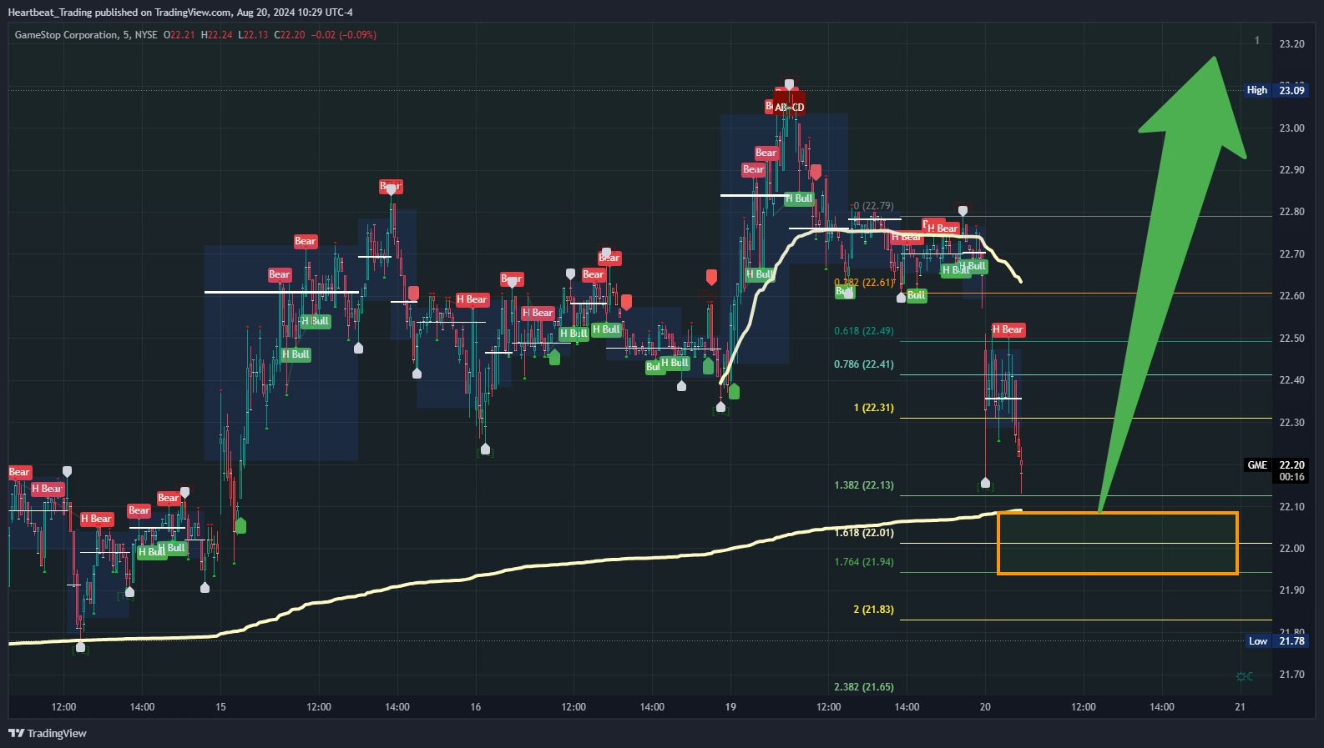Click the 22.60 price axis value
This screenshot has height=748, width=1324.
(x=1291, y=296)
